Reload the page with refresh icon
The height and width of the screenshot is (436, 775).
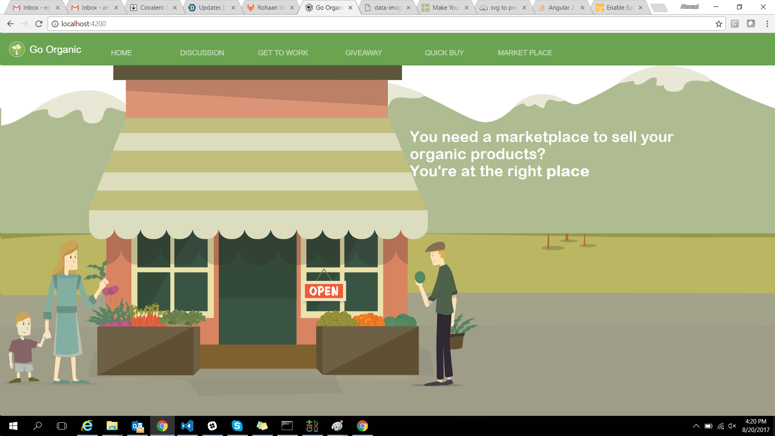coord(39,24)
